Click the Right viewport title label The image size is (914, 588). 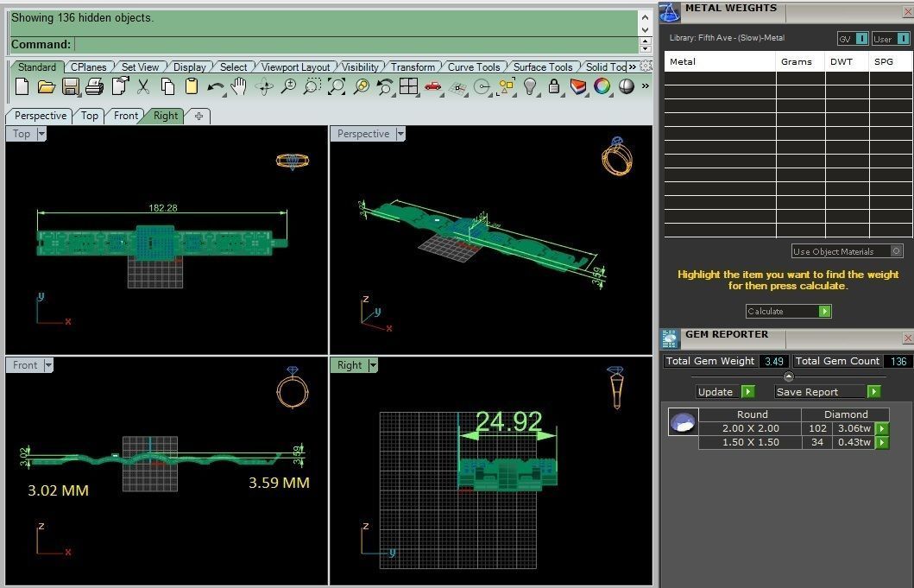[x=350, y=365]
